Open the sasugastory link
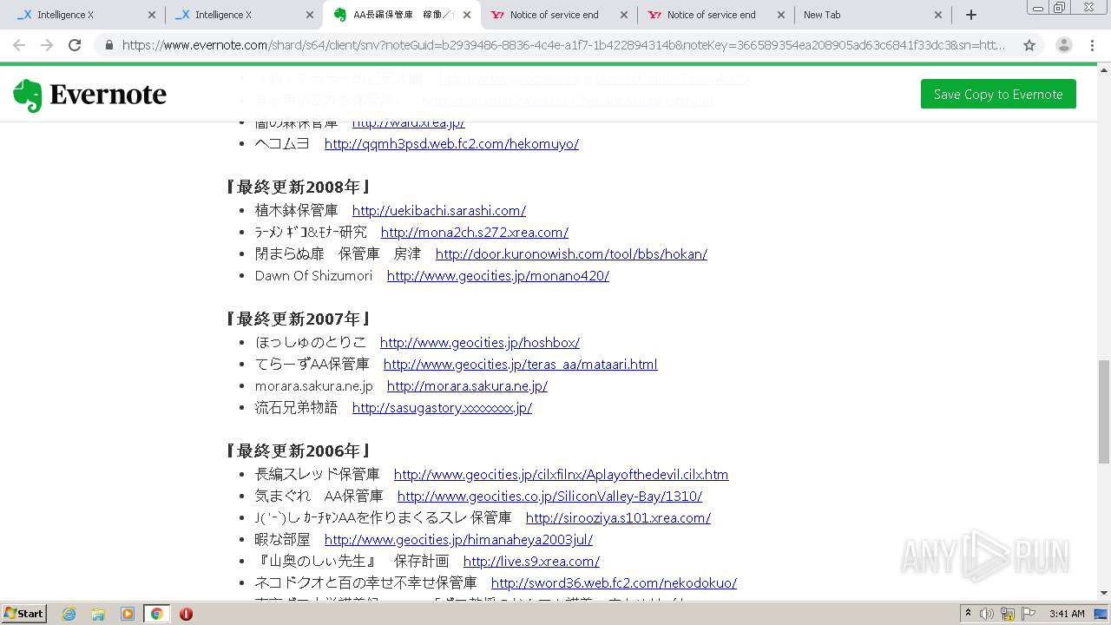 442,408
